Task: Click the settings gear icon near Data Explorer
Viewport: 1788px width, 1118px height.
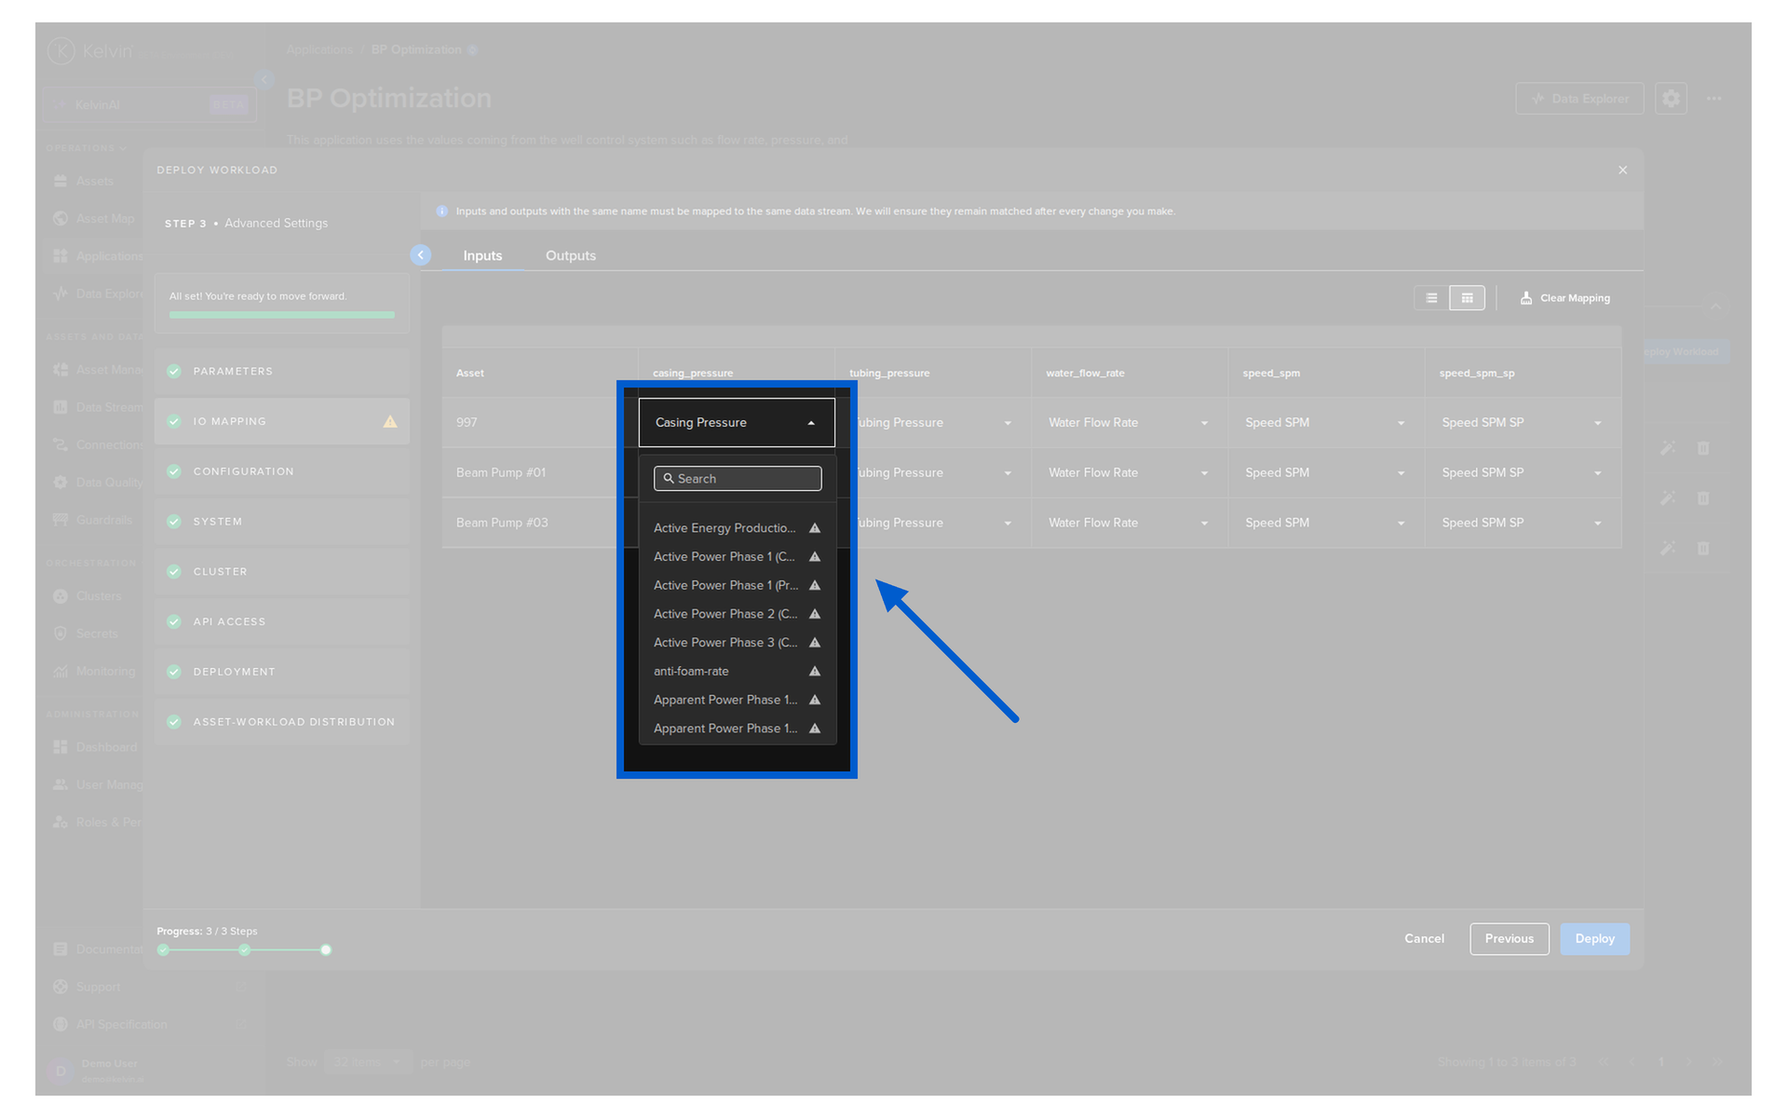Action: [1671, 99]
